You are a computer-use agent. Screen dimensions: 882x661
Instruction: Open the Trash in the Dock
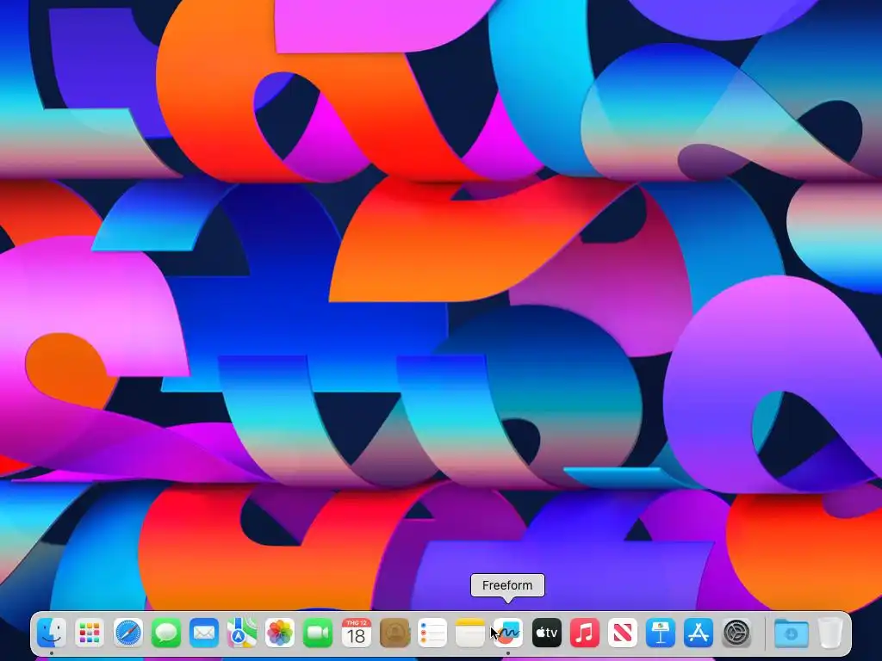tap(830, 633)
